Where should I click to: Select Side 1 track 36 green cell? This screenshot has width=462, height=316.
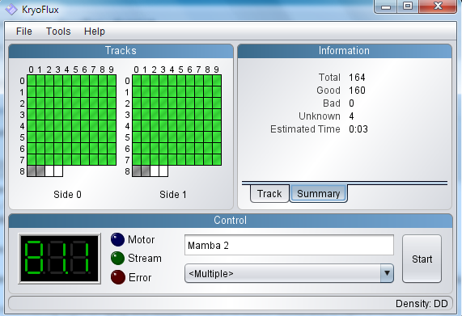tap(190, 115)
